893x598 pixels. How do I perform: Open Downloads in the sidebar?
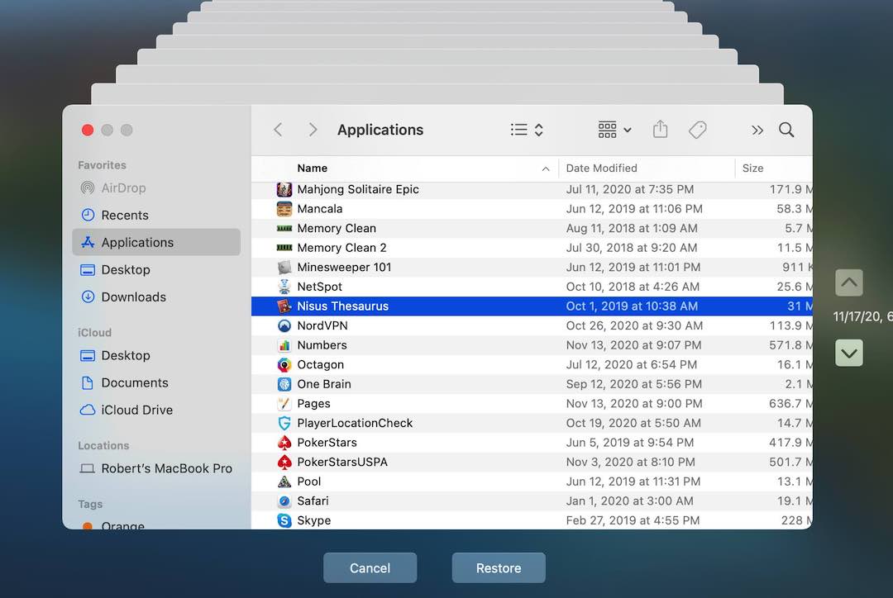(x=156, y=297)
